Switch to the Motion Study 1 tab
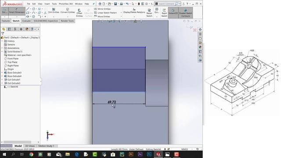Screen dimensions: 281x158 (x=46, y=146)
